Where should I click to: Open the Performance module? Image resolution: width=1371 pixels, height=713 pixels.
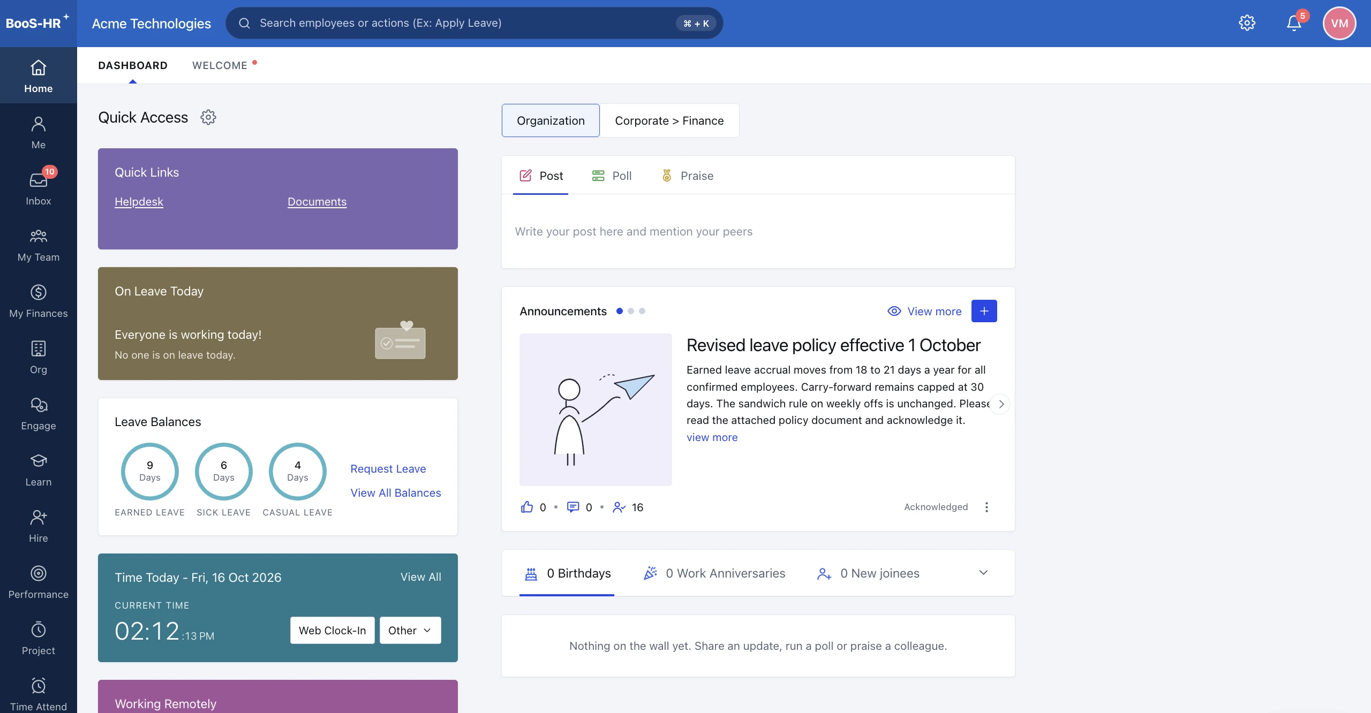point(39,582)
